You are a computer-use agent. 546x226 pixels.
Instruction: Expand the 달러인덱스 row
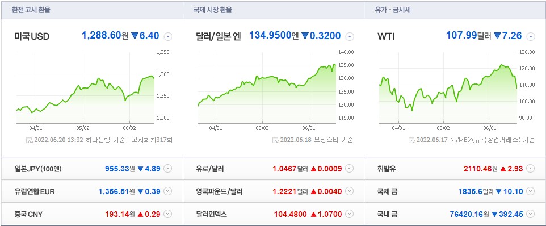(x=349, y=214)
